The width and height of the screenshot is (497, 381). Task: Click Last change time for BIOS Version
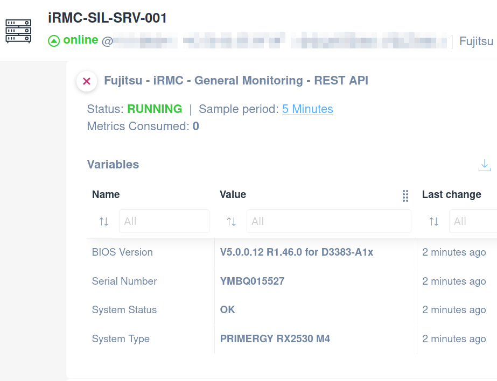point(454,252)
